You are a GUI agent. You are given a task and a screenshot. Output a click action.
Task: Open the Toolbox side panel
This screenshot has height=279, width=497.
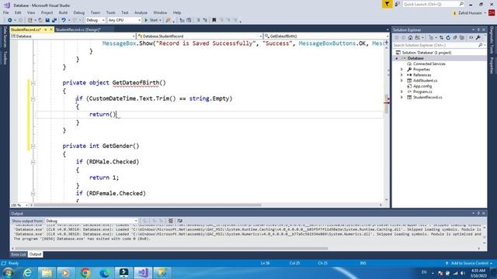click(5, 58)
